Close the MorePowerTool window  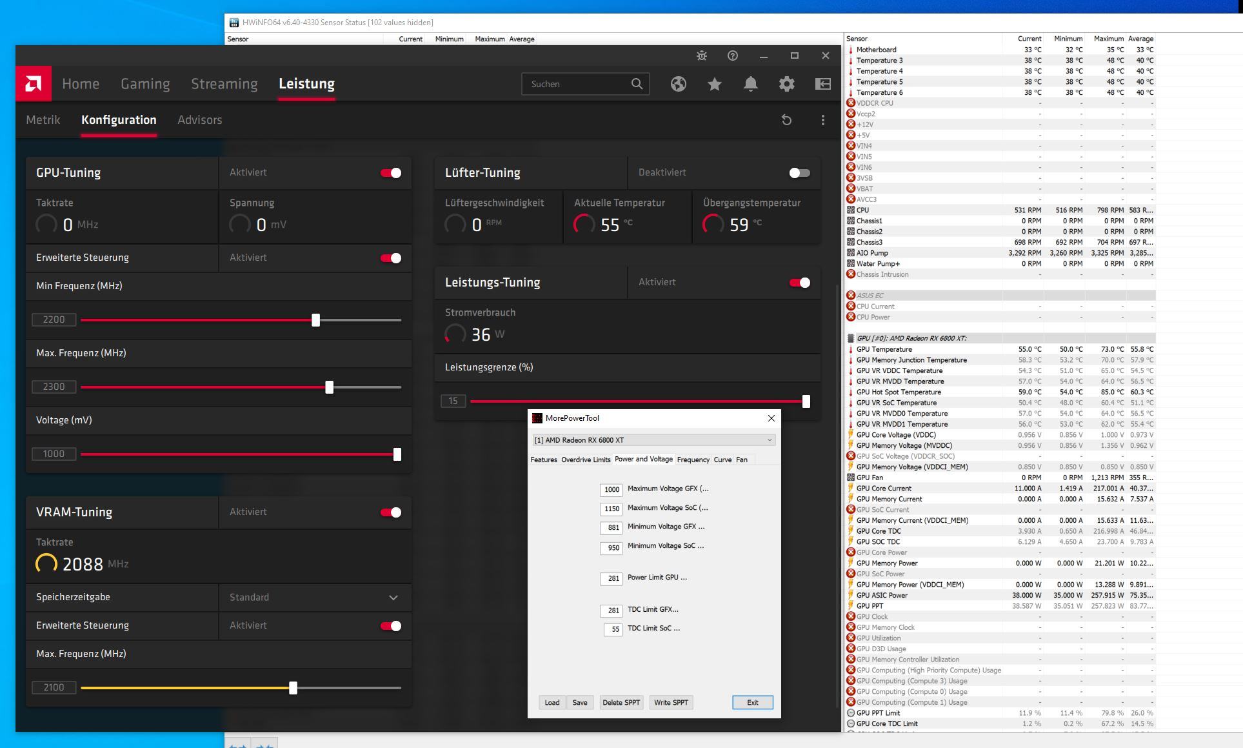[771, 418]
